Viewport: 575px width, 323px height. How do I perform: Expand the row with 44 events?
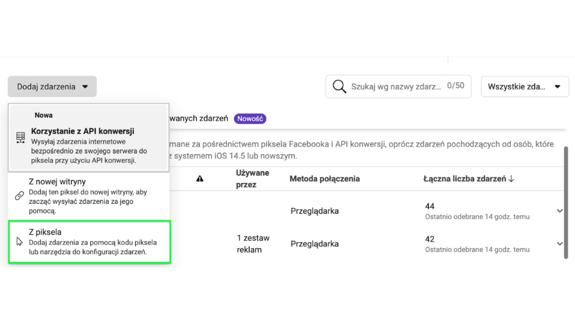[x=560, y=211]
